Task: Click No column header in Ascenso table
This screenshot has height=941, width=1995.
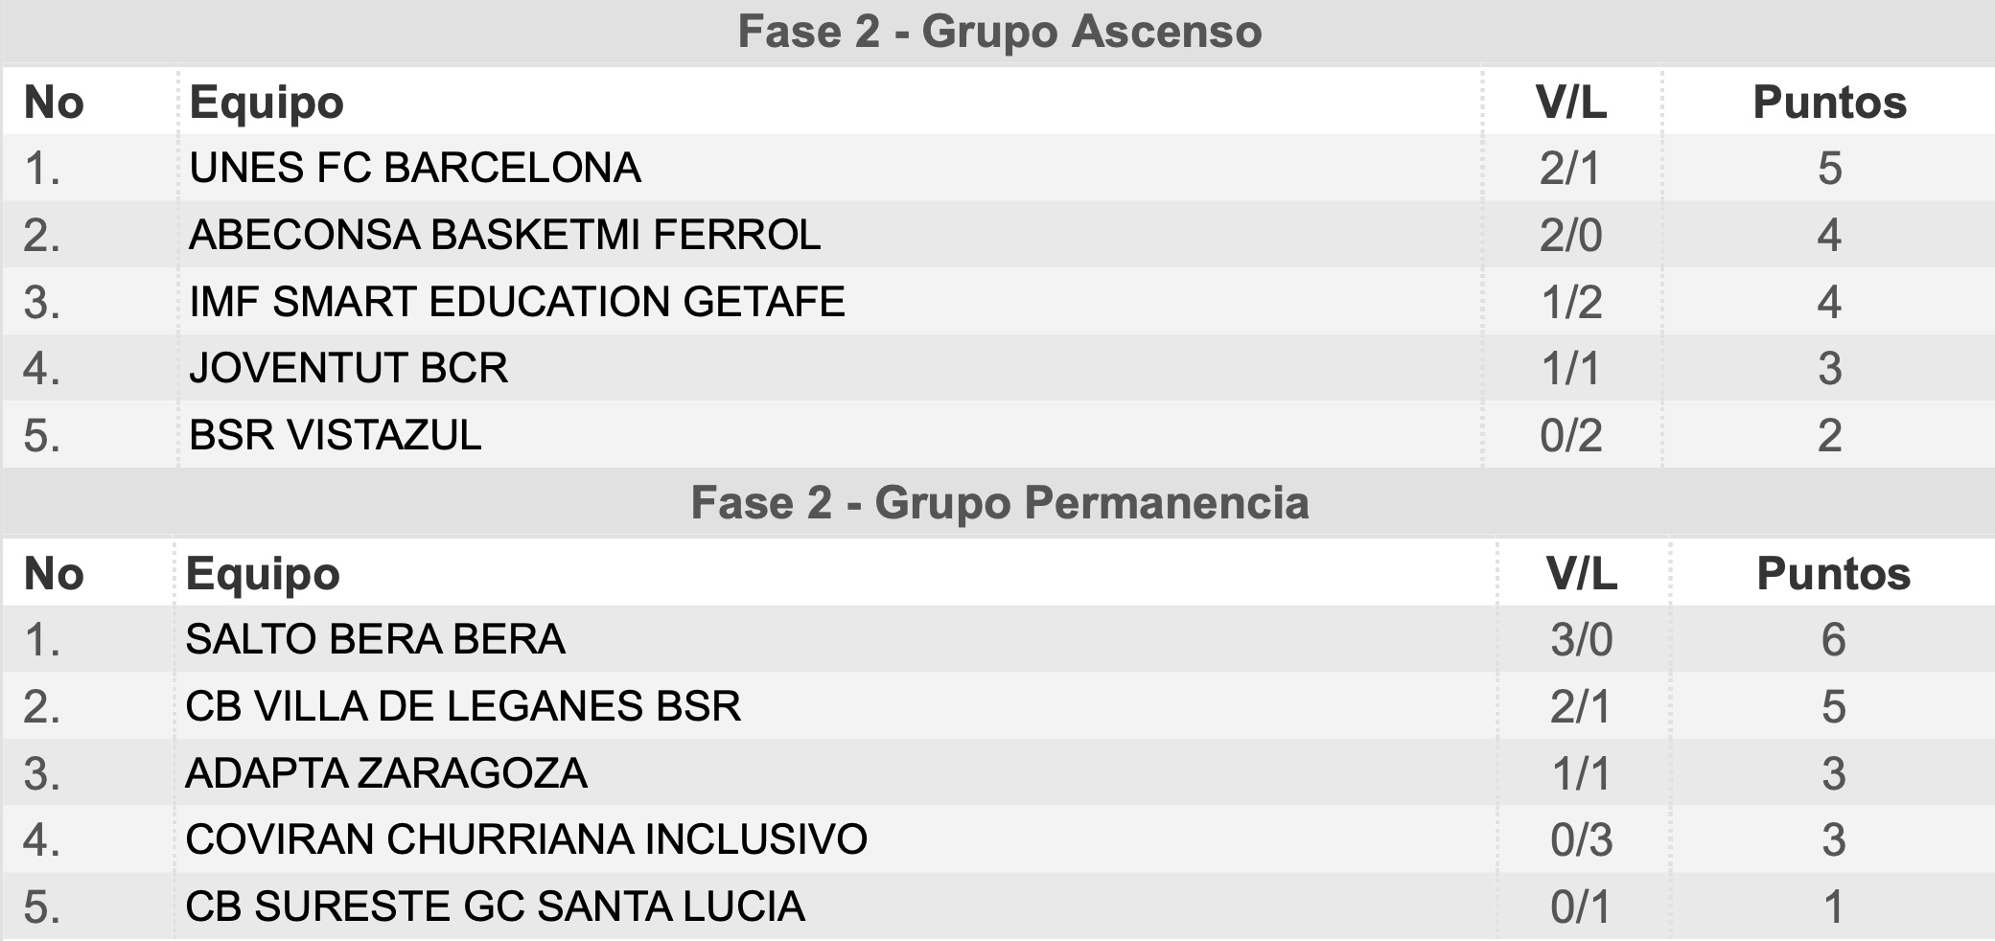Action: tap(54, 103)
